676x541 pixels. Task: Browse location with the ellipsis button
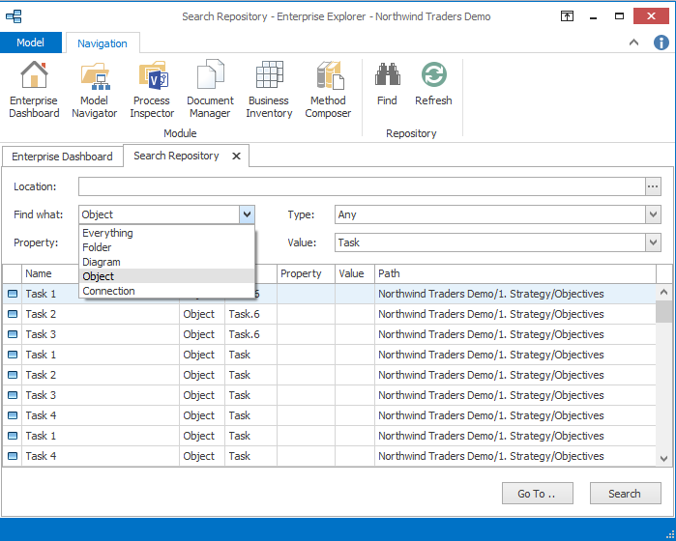click(x=653, y=186)
